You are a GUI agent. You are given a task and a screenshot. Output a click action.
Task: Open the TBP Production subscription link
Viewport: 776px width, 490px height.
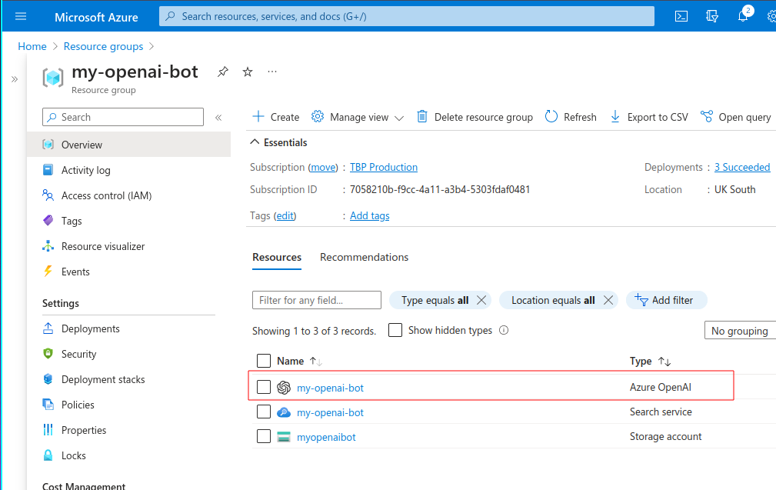click(x=384, y=167)
